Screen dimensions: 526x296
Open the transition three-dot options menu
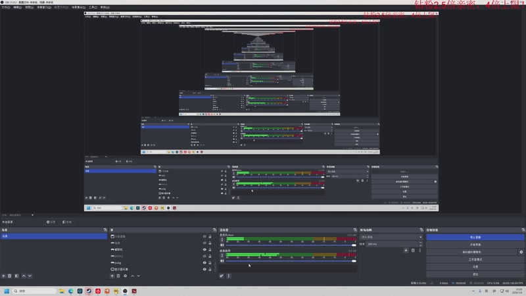[419, 251]
